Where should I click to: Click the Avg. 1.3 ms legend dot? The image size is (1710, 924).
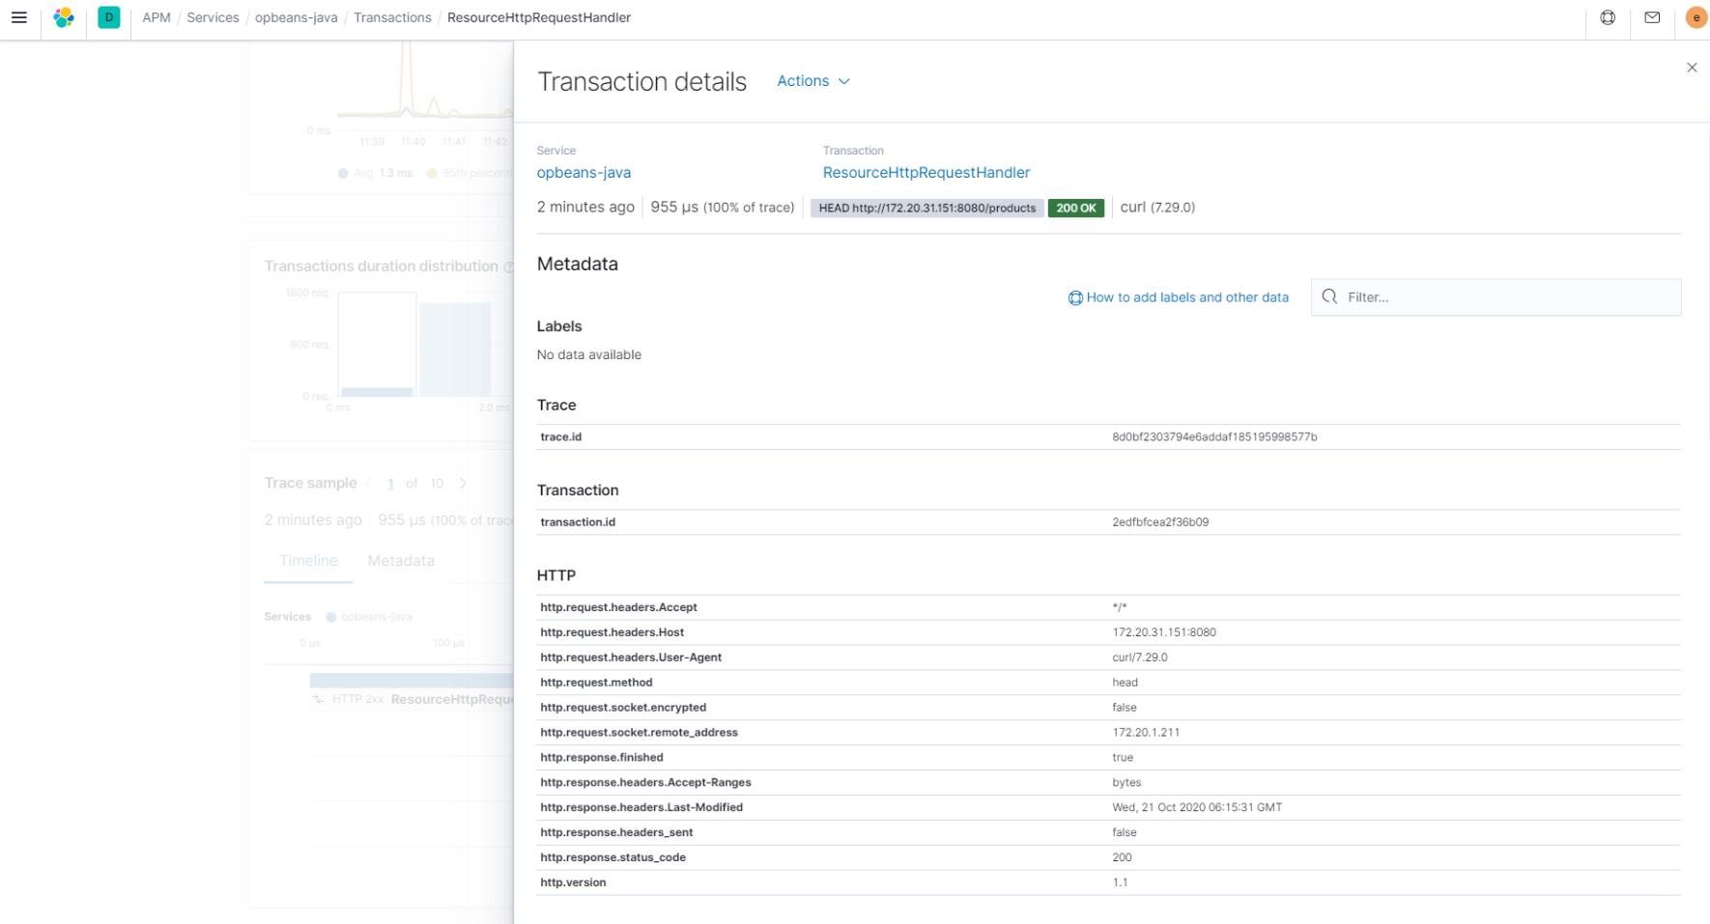coord(343,174)
